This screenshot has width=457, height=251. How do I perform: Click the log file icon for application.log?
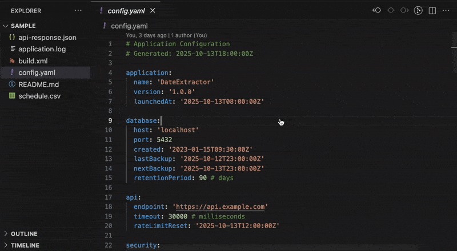13,49
